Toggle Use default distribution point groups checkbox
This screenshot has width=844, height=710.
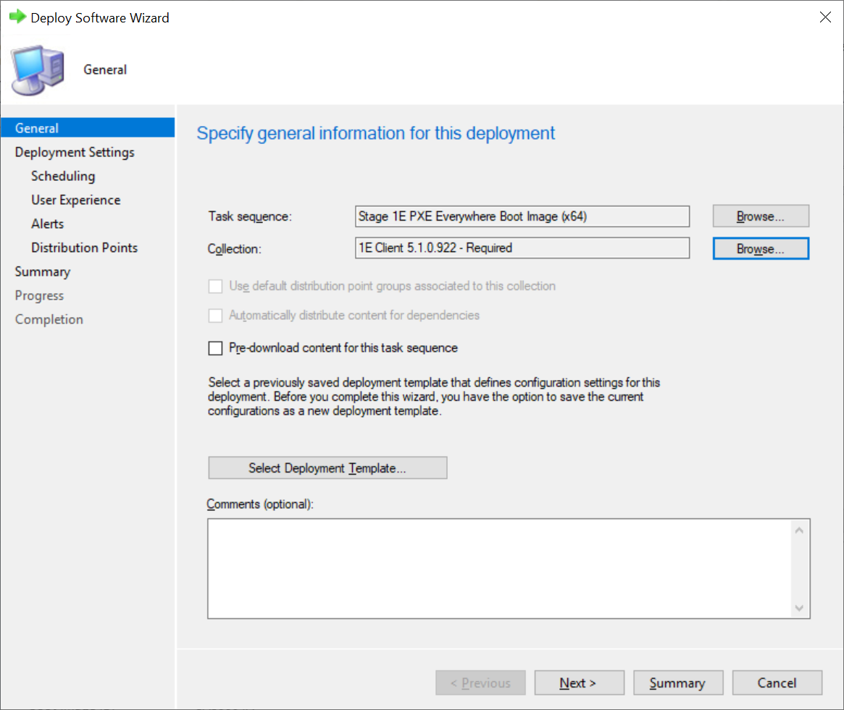(x=215, y=286)
